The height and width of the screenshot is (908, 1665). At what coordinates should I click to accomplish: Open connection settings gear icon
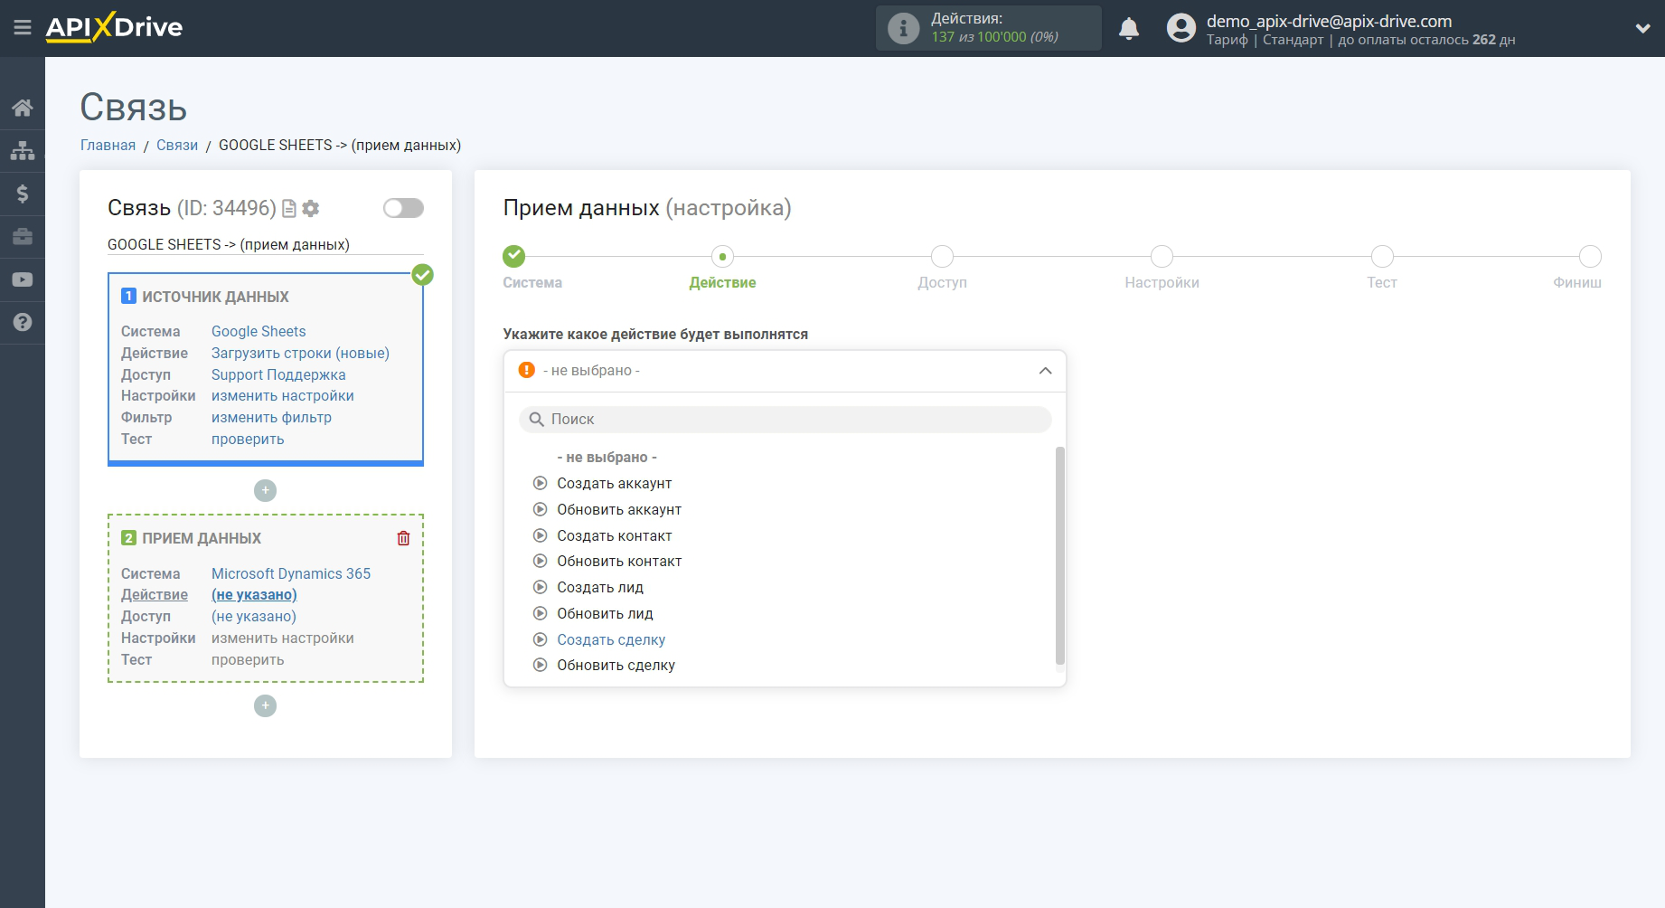(311, 209)
